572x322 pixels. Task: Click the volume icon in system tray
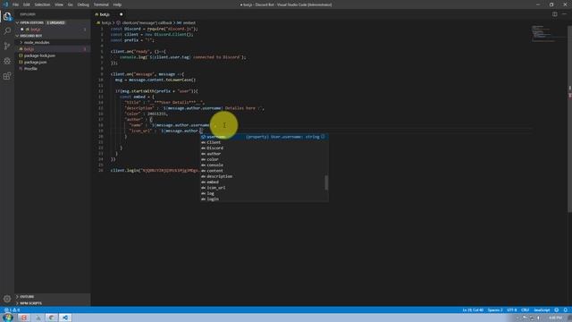coord(538,318)
